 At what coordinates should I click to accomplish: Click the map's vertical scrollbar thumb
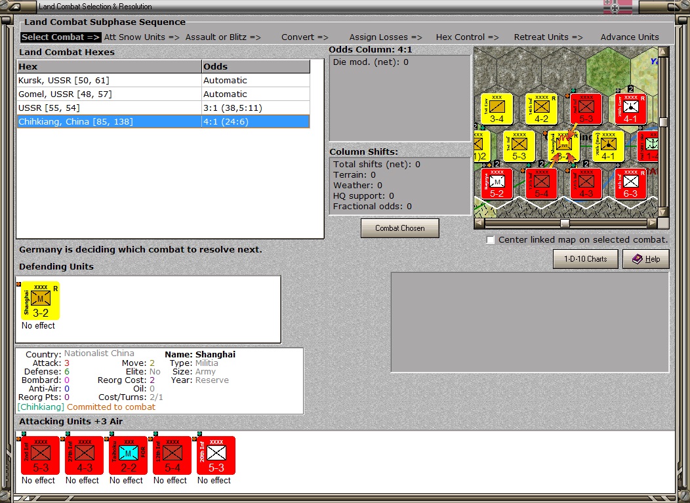(x=663, y=122)
